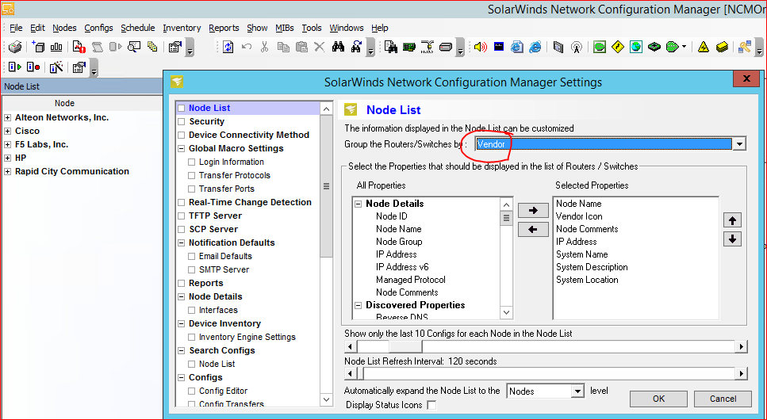Screen dimensions: 767x420
Task: Click the settings tree scroll down arrow
Action: [327, 400]
